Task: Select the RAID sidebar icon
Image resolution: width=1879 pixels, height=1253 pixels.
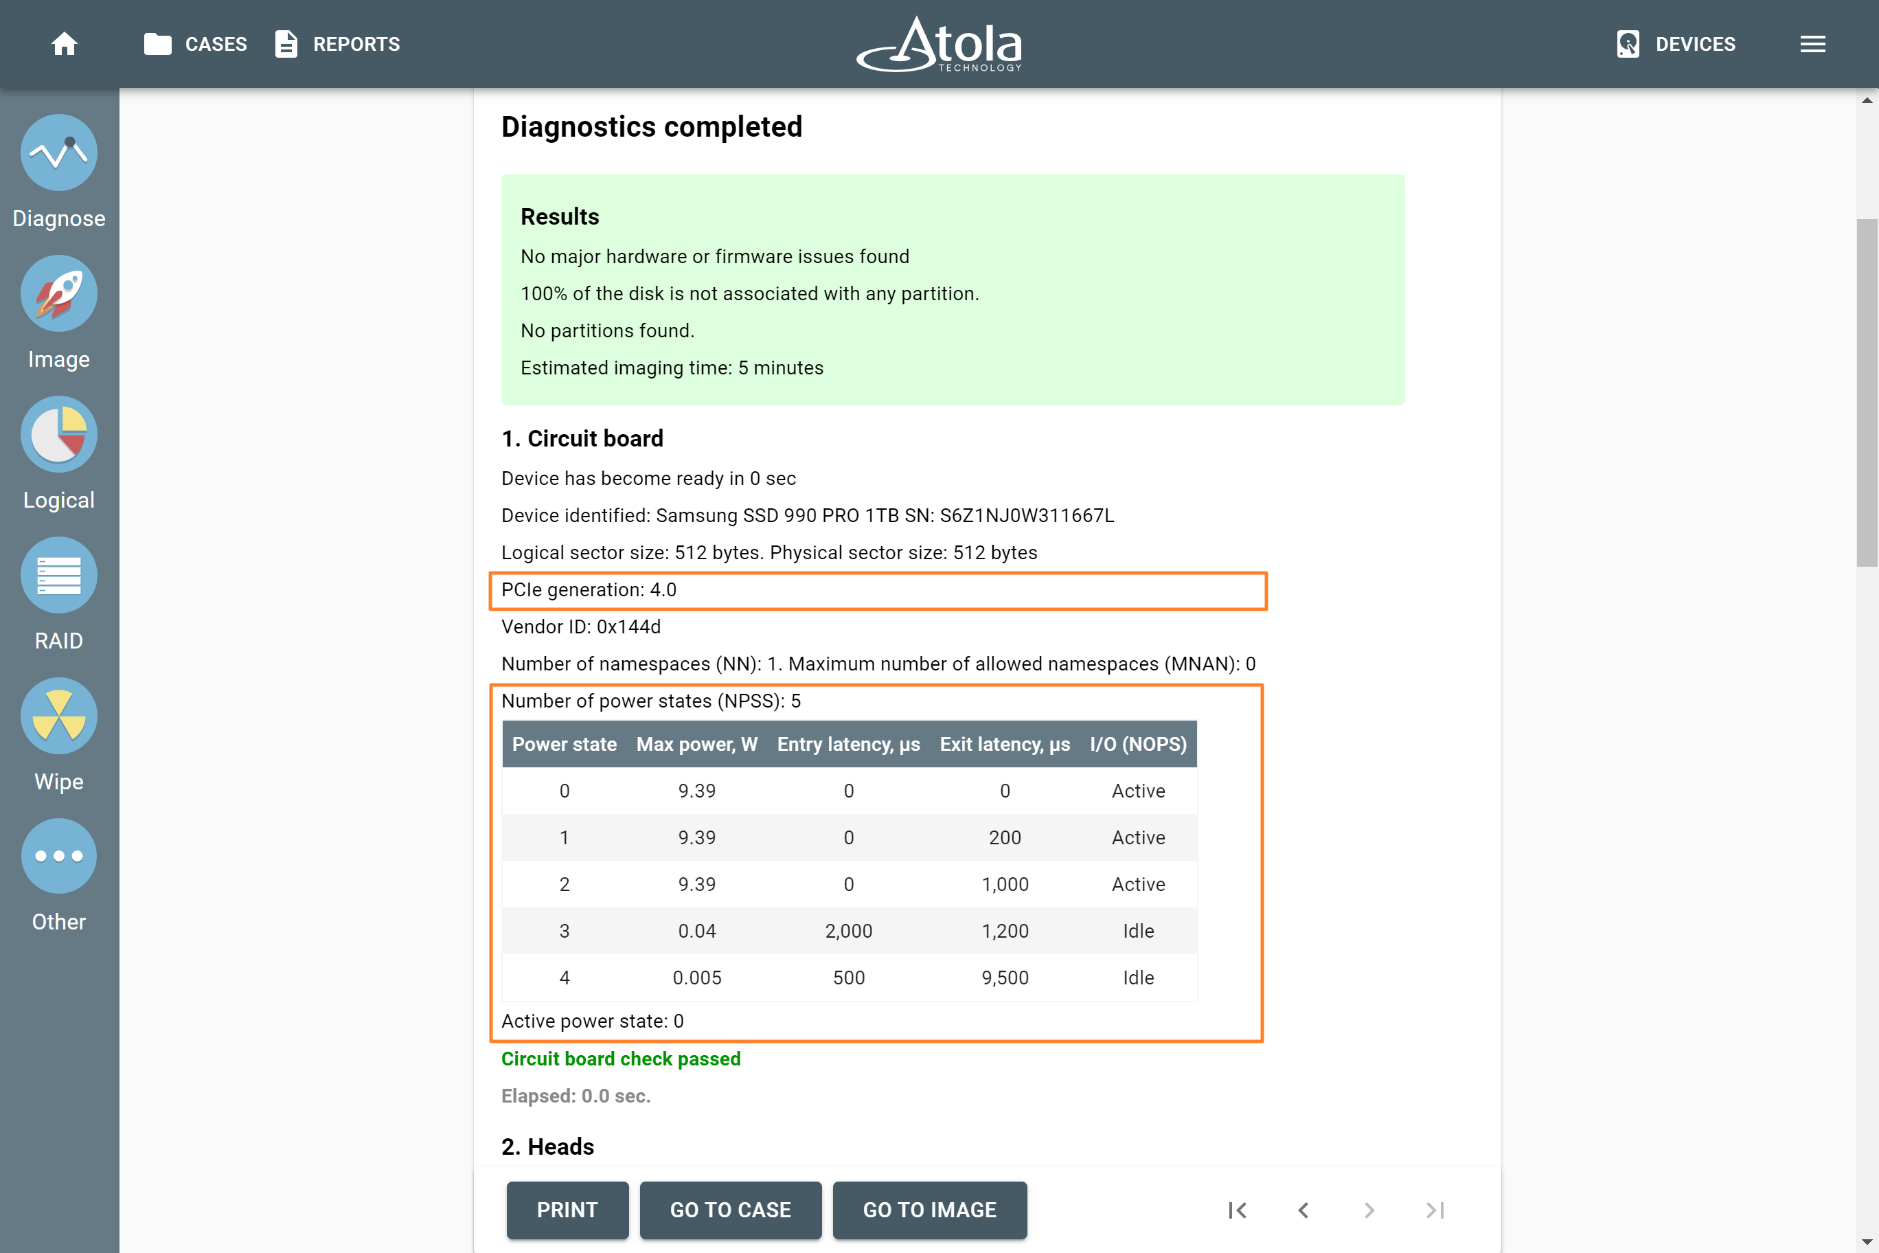Action: (59, 574)
